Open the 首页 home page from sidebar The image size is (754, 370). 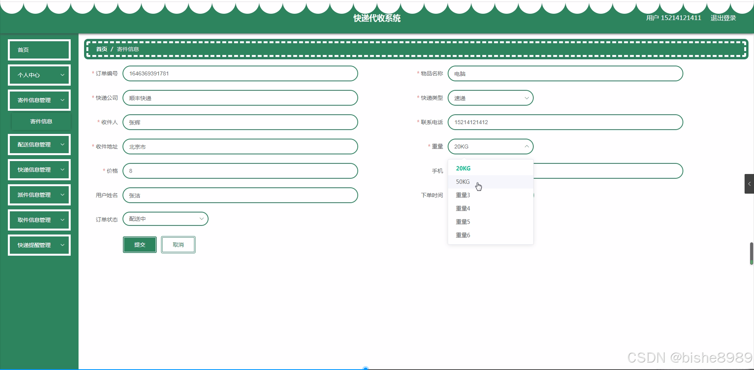(39, 50)
